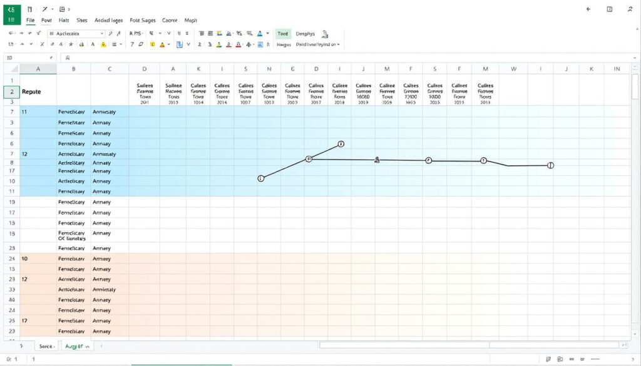Viewport: 641px width, 366px height.
Task: Open the Dsrd tvno lleylnd on dropdown
Action: point(317,44)
